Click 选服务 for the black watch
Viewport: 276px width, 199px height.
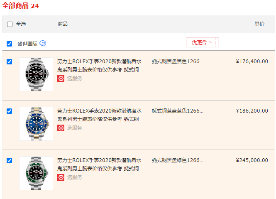pyautogui.click(x=75, y=79)
